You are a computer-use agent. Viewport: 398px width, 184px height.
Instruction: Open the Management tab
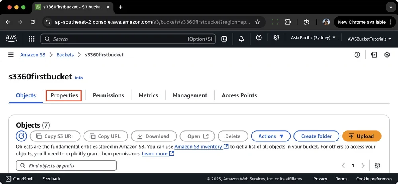pos(190,95)
